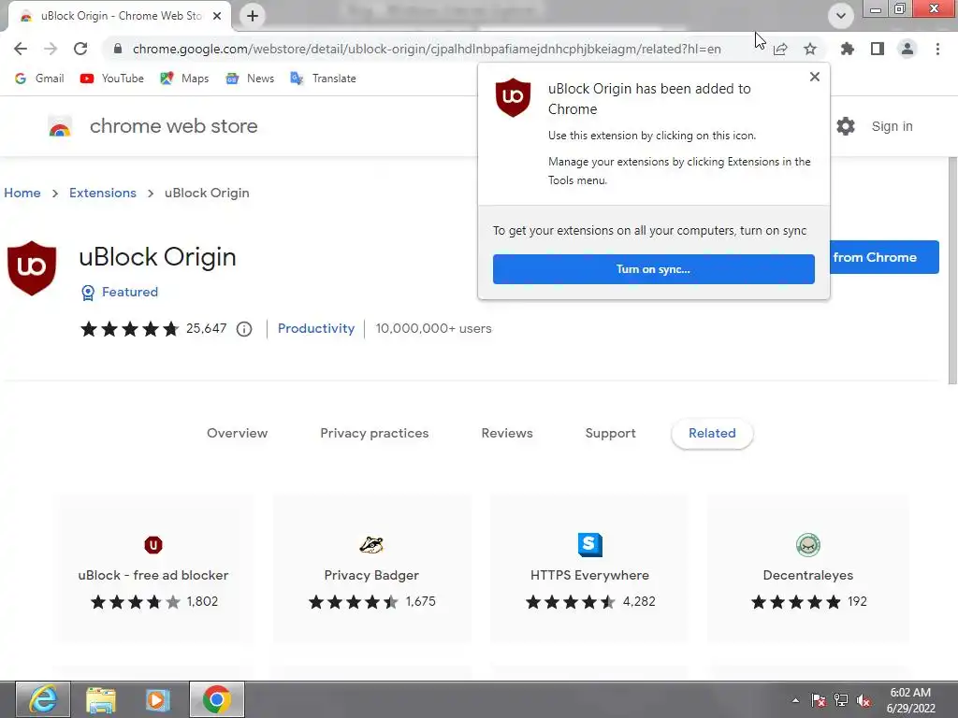Click the page vertical scrollbar thumb
Viewport: 958px width, 718px height.
pos(952,270)
